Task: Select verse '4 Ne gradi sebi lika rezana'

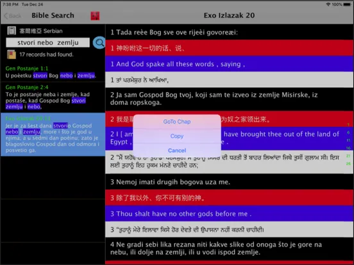Action: (x=229, y=248)
